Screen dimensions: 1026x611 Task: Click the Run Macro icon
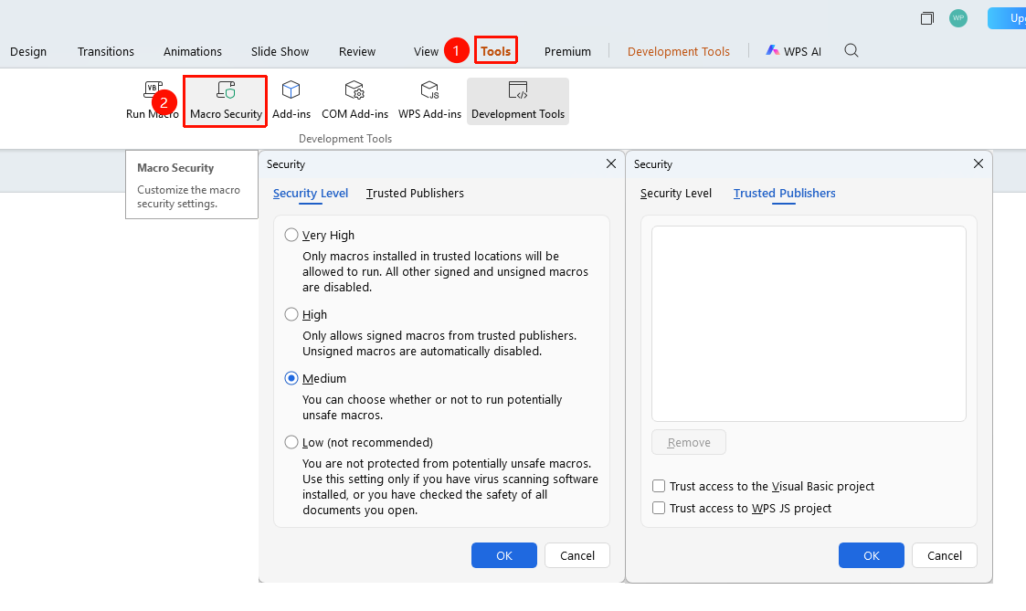click(153, 90)
